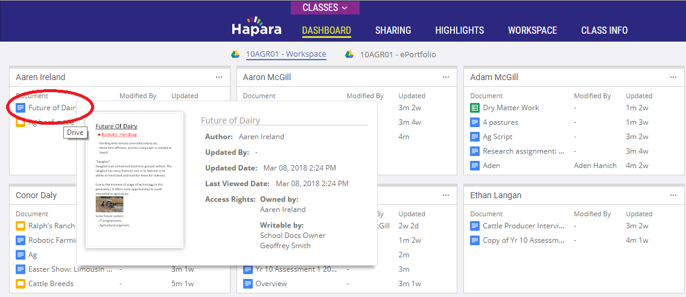Open the Future of Dairy document

pos(52,107)
